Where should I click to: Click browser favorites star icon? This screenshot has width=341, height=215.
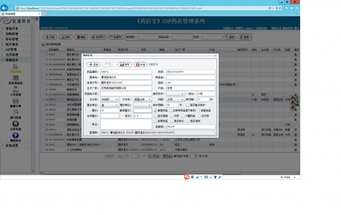click(x=292, y=8)
